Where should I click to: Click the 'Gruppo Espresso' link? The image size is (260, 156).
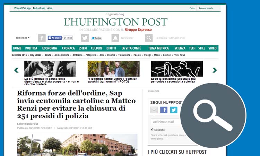(138, 30)
